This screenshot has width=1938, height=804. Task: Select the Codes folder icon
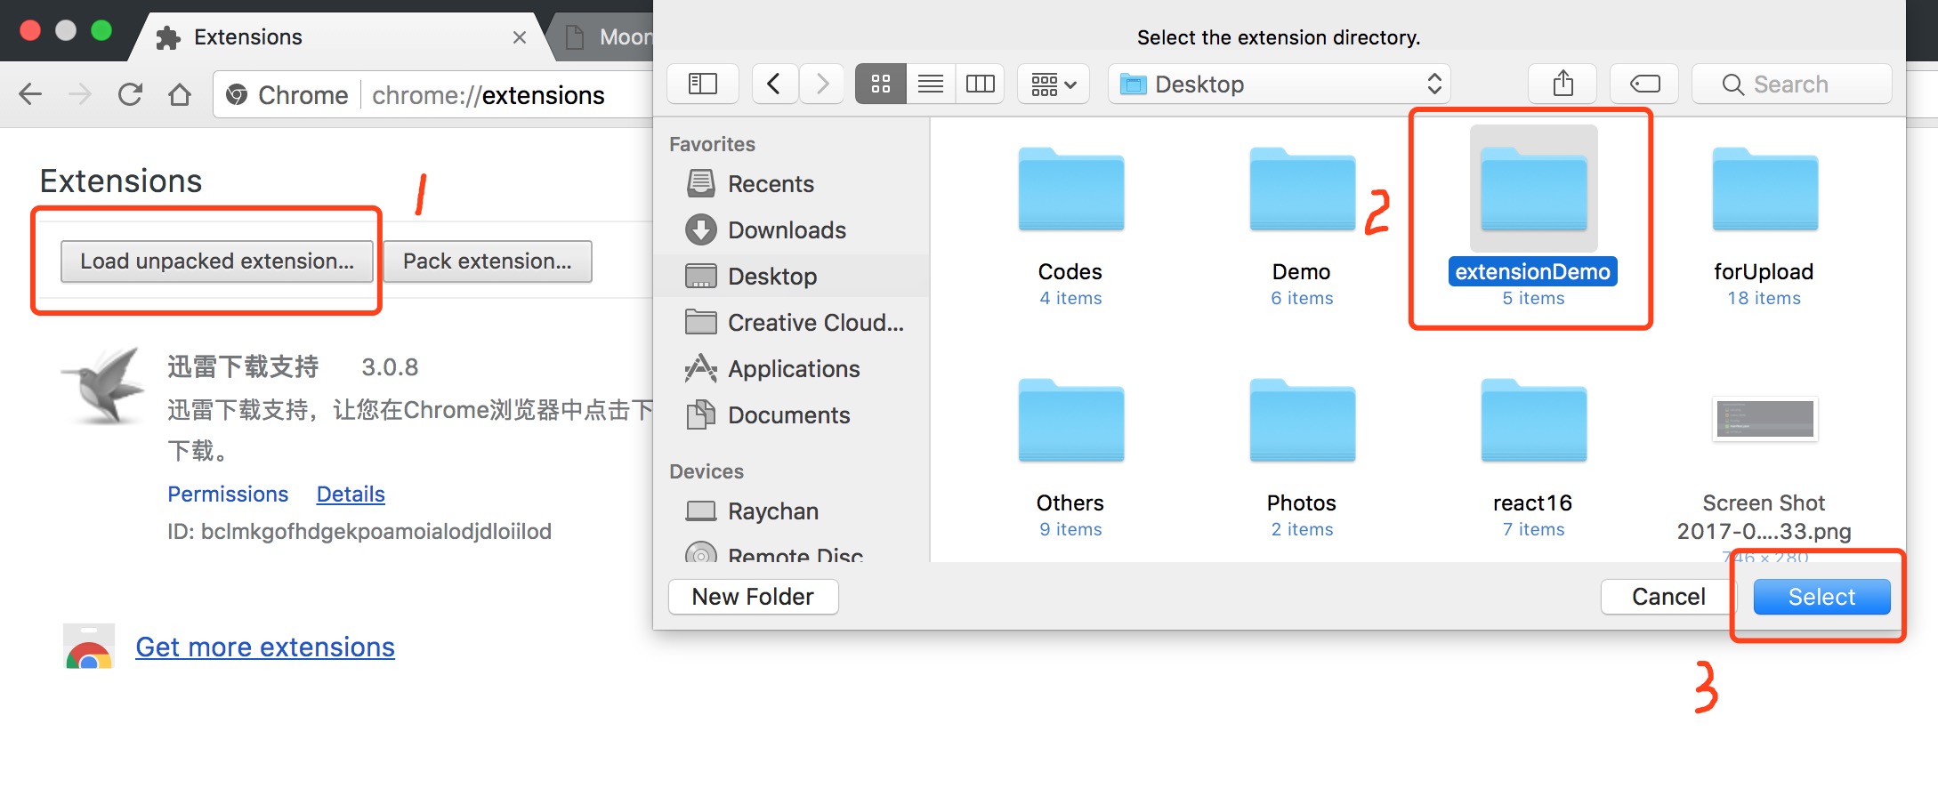[1070, 189]
